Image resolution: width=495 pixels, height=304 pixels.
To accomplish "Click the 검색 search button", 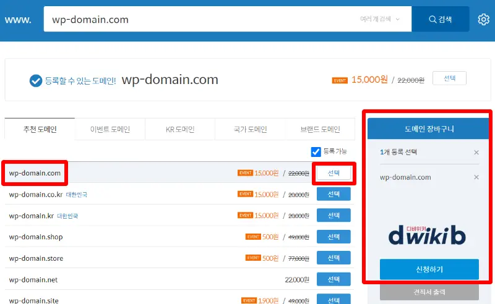I will point(440,20).
